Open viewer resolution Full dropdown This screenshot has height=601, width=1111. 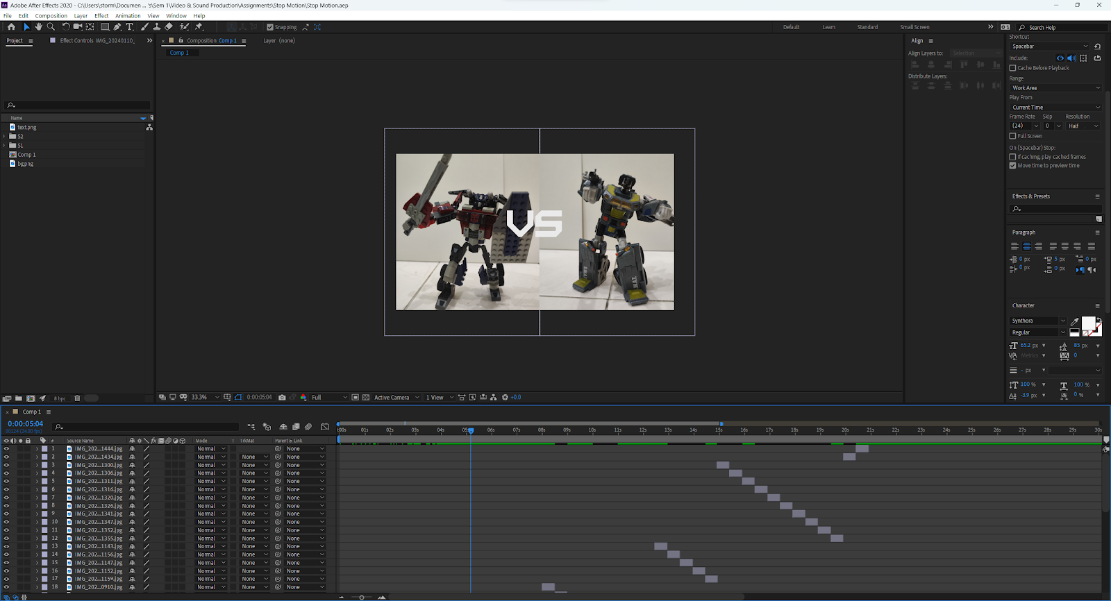point(329,398)
